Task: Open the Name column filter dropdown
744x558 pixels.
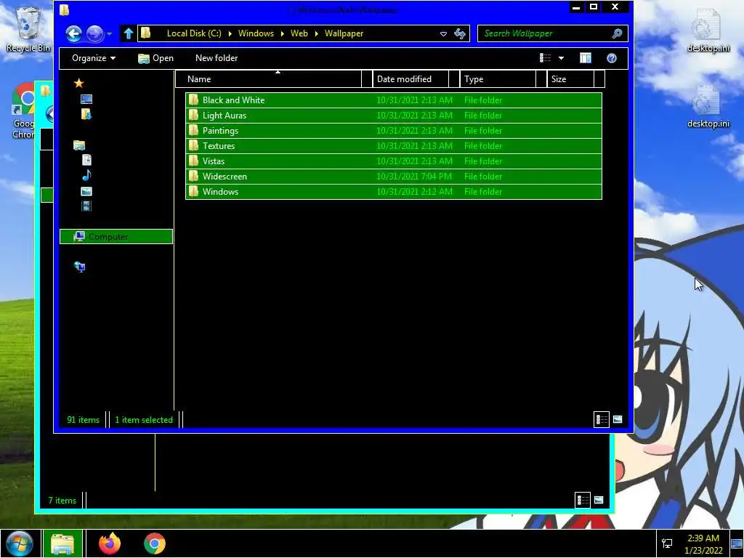Action: tap(367, 79)
